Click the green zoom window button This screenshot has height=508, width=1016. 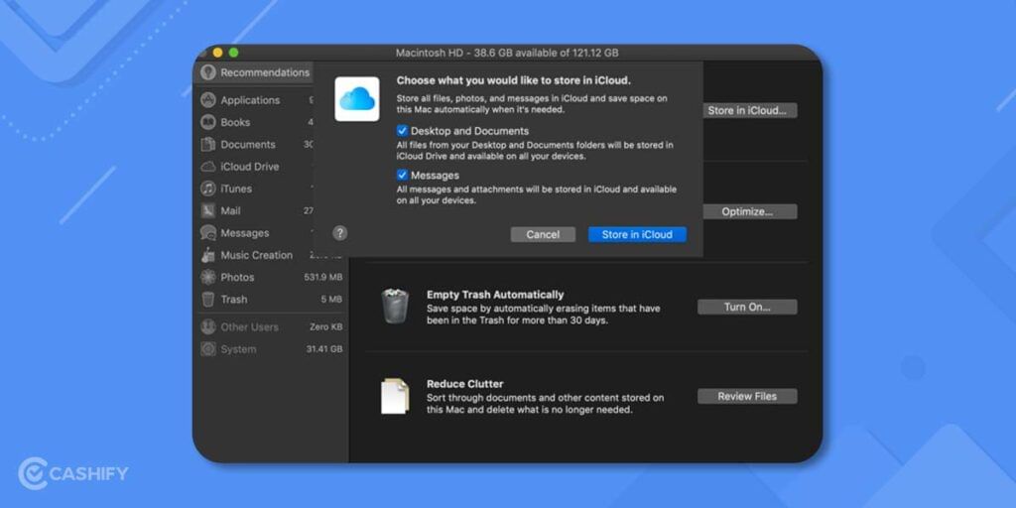233,53
